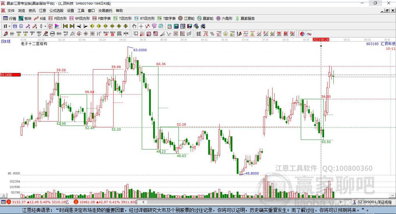Open the P四方形 tool
The width and height of the screenshot is (396, 214).
coord(58,19)
